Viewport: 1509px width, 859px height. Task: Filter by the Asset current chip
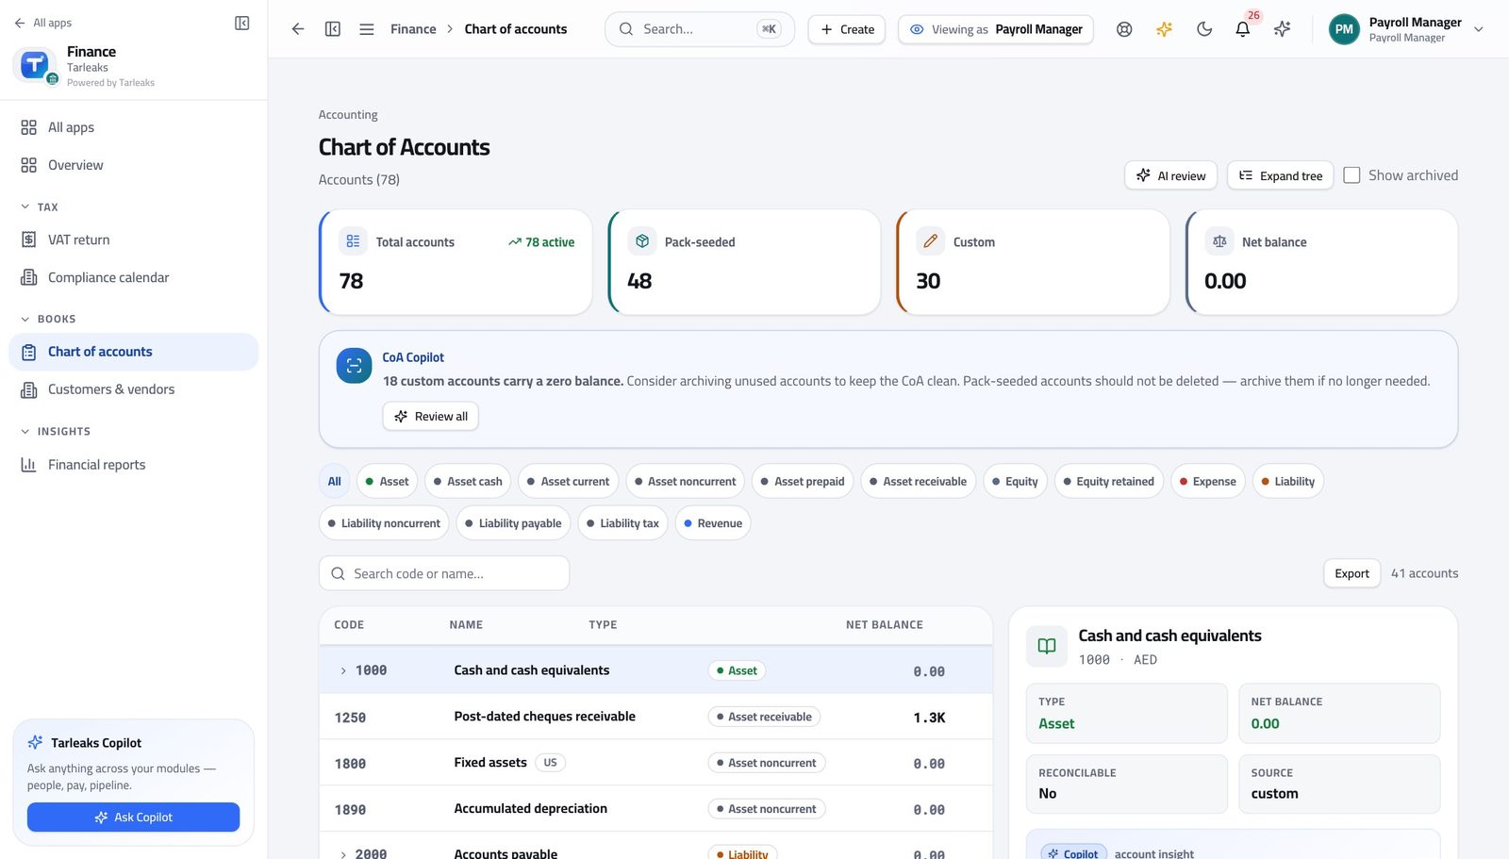click(568, 481)
